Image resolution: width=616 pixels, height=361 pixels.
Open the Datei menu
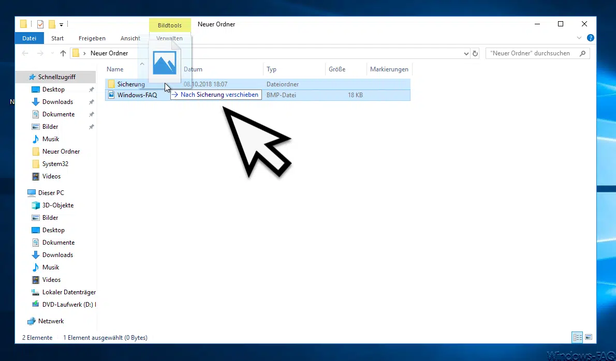pos(29,38)
